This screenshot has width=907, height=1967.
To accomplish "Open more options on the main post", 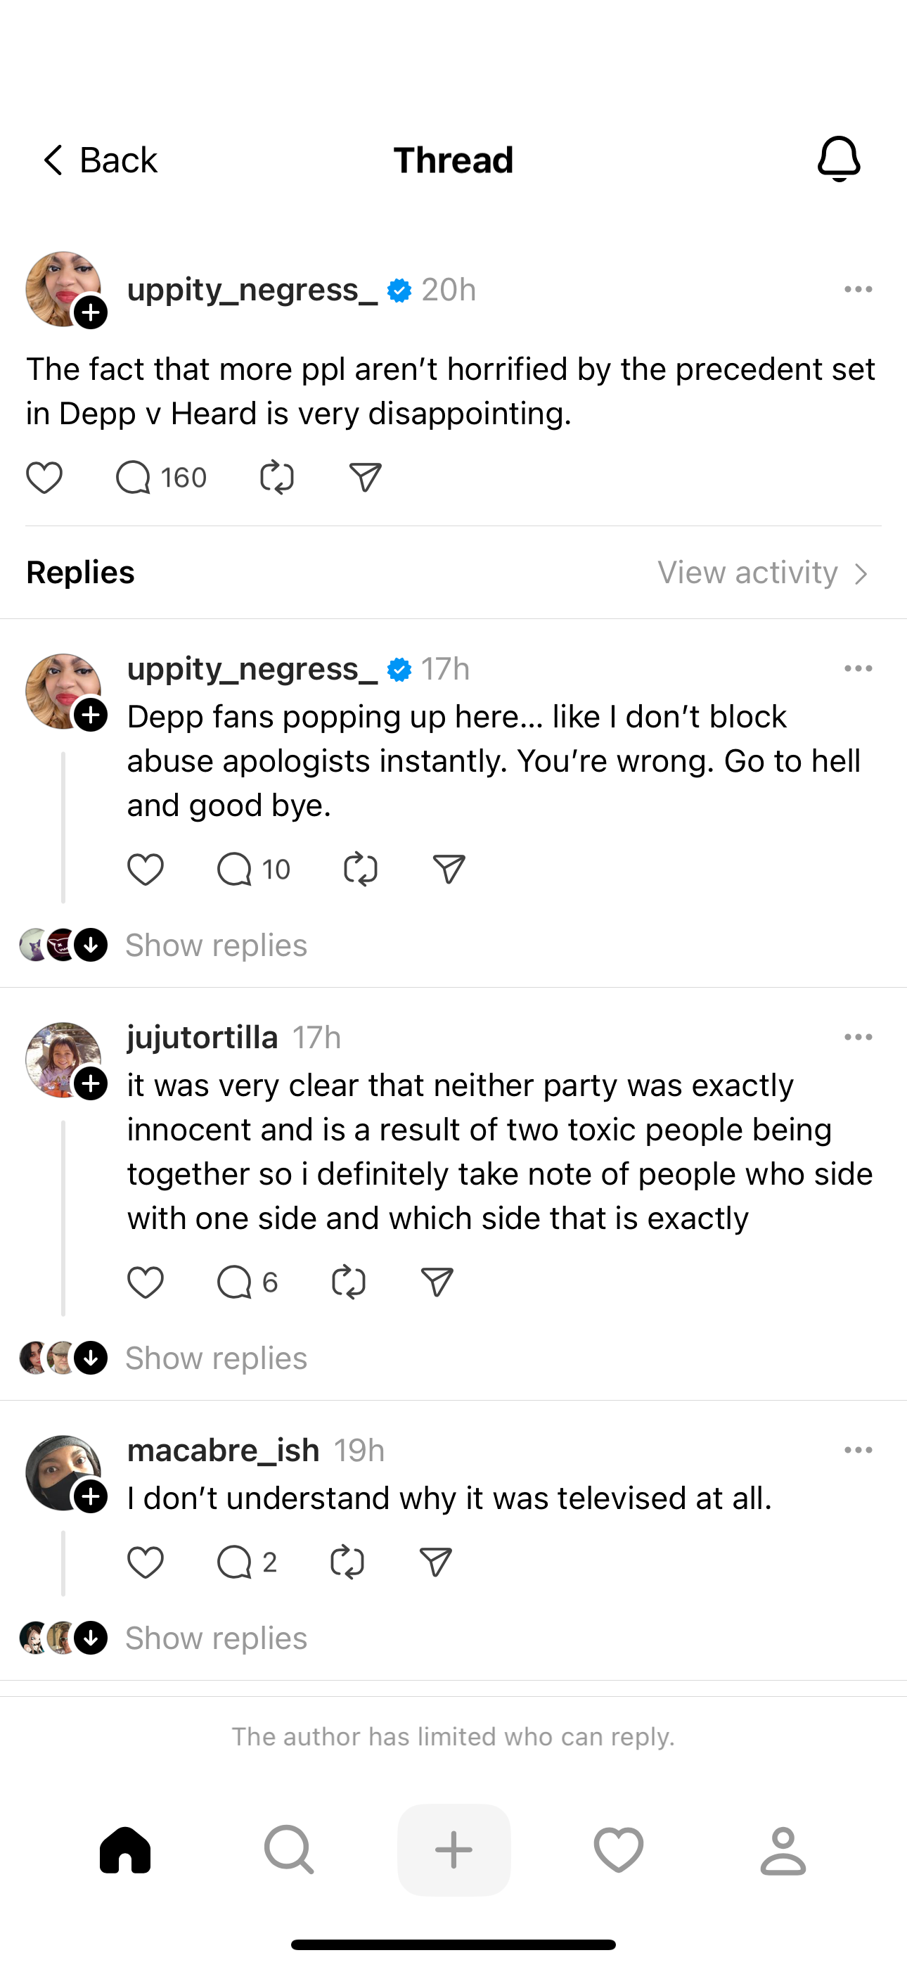I will 858,289.
